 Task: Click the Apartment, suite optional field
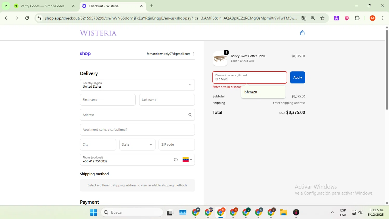click(x=137, y=130)
